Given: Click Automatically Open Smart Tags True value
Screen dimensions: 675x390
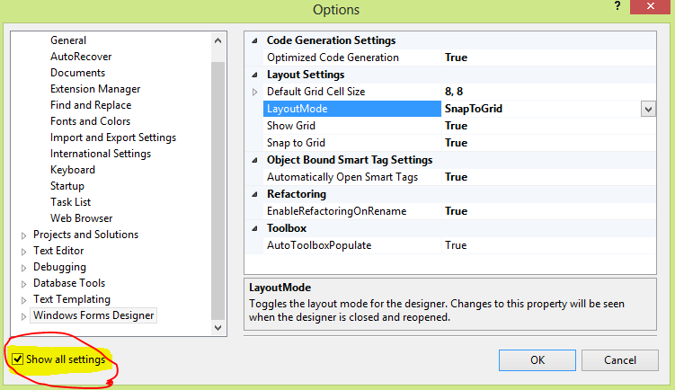Looking at the screenshot, I should [456, 177].
